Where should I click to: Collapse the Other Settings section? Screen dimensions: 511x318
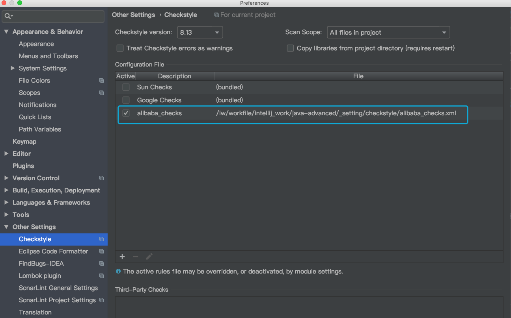tap(6, 227)
